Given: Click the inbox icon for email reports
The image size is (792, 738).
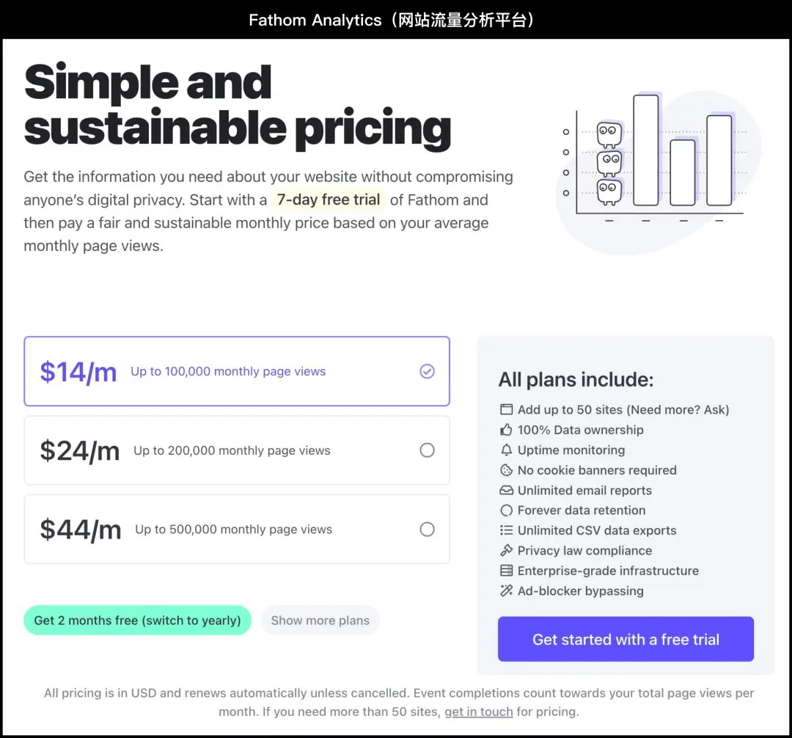Looking at the screenshot, I should coord(506,491).
